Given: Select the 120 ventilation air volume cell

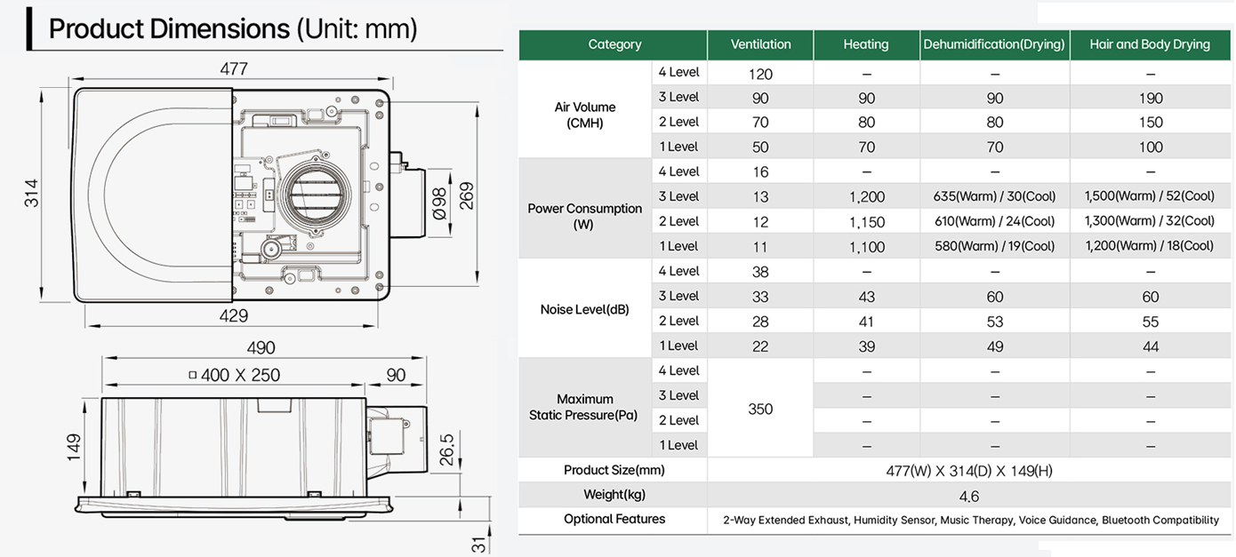Looking at the screenshot, I should (x=760, y=74).
